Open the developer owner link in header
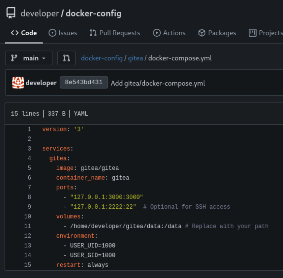 click(40, 14)
